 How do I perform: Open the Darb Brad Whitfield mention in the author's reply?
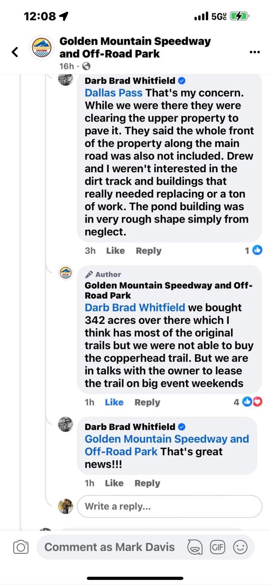[x=135, y=307]
